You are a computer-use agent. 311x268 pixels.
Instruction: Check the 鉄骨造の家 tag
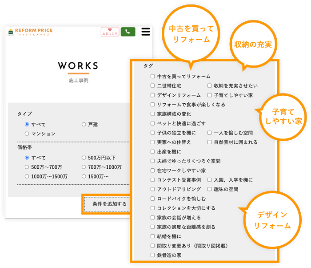(x=152, y=255)
